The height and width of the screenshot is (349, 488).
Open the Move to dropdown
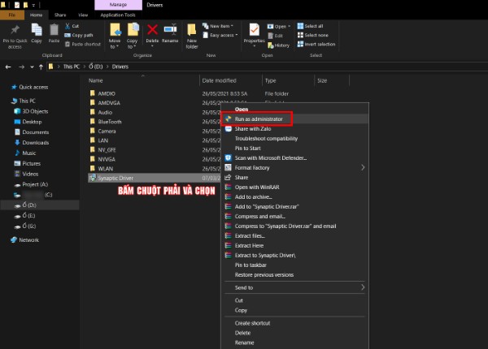point(113,32)
